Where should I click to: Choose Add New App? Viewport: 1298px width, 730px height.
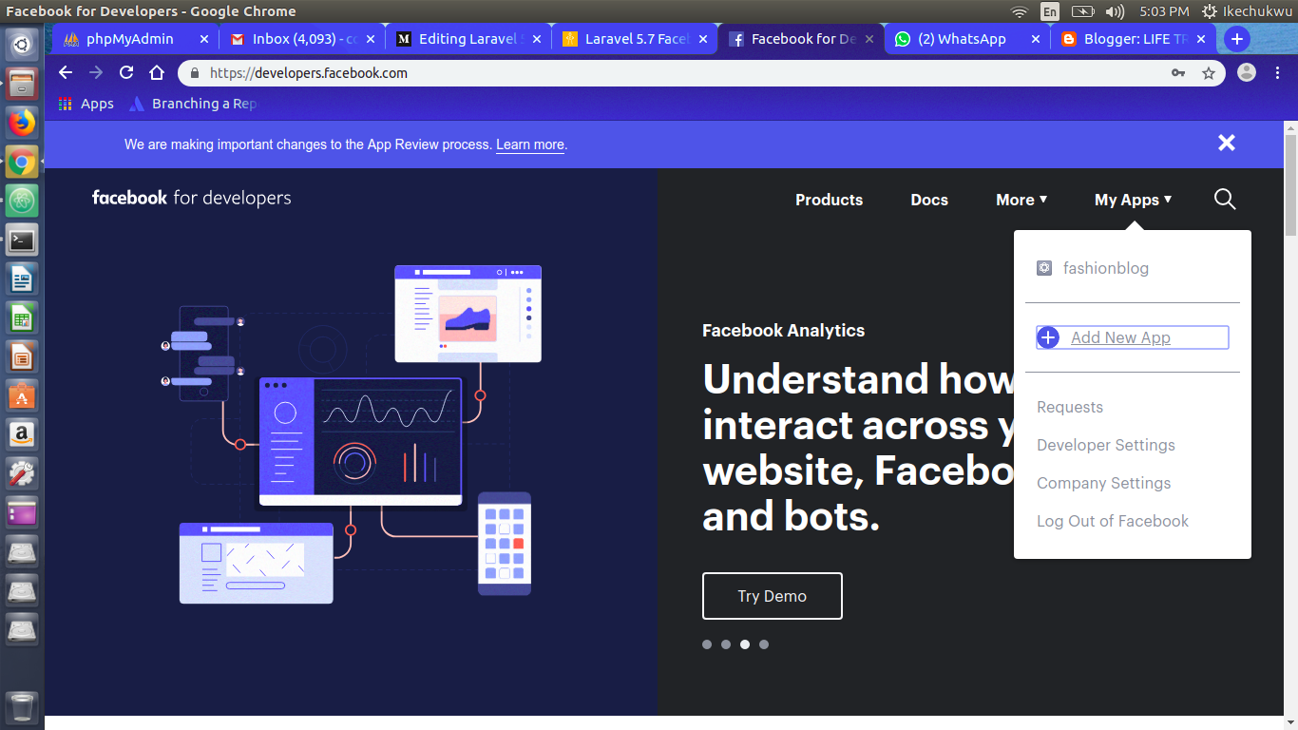click(1133, 337)
